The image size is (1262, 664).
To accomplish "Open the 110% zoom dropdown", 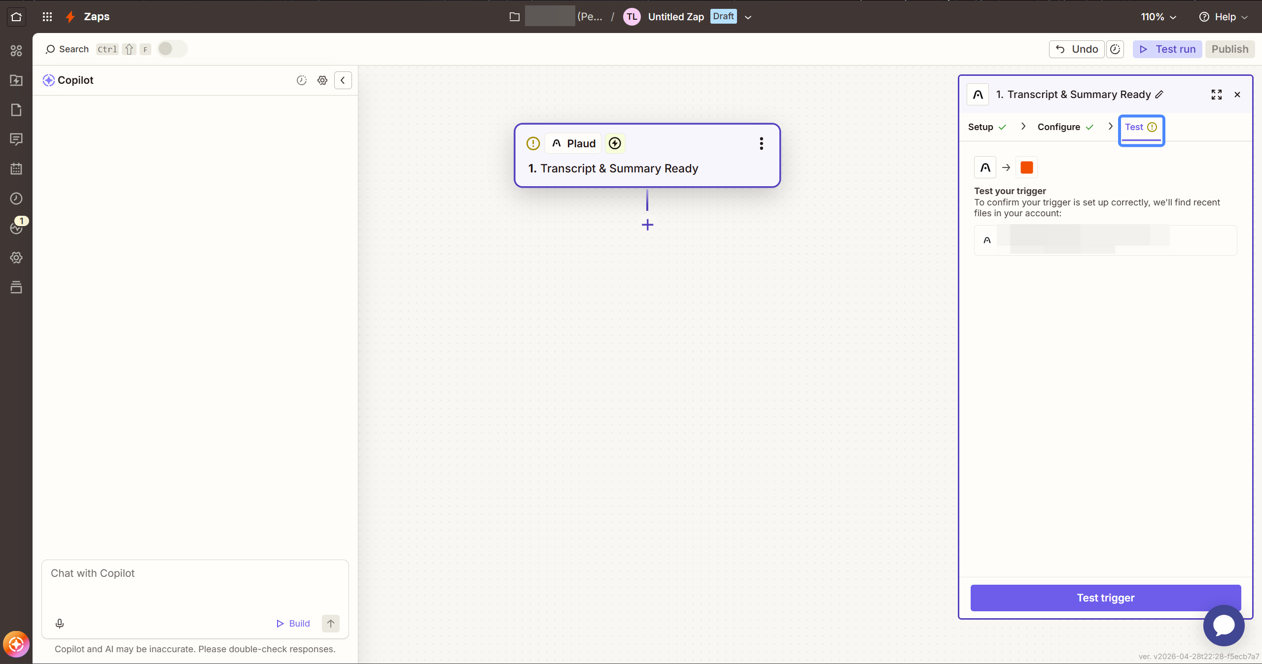I will click(x=1158, y=17).
